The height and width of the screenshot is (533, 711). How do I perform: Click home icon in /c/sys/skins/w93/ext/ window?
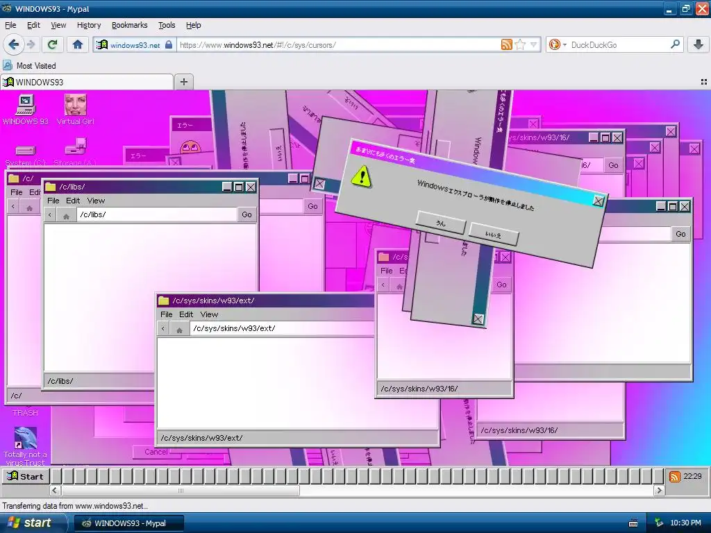(180, 329)
